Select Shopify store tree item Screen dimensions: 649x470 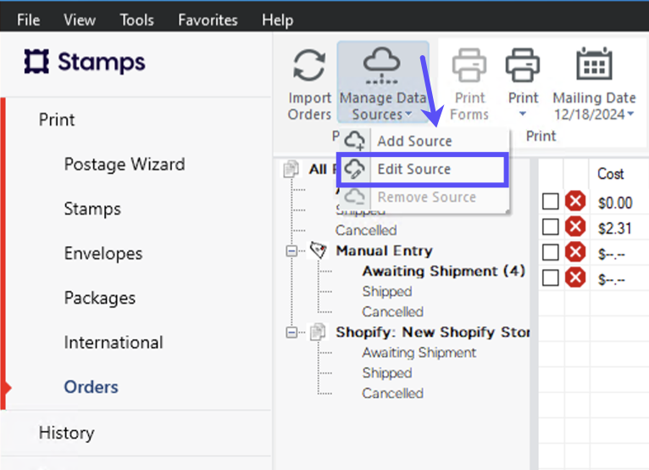(x=433, y=333)
